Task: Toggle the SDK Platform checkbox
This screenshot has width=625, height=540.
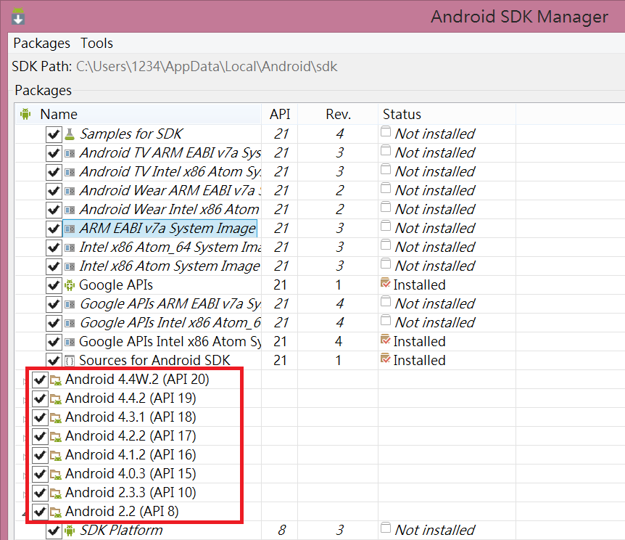Action: pos(54,531)
